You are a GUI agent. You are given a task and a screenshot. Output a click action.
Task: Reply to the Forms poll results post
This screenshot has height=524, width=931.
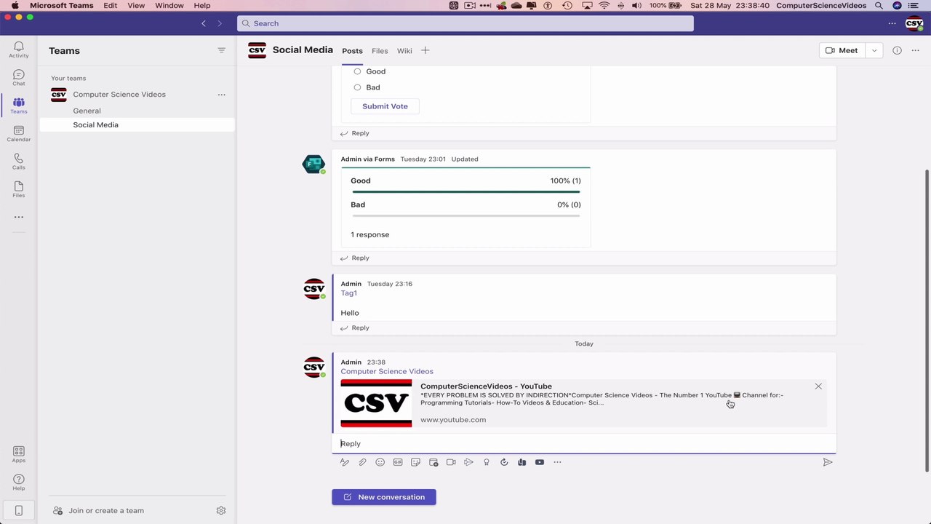pos(355,258)
